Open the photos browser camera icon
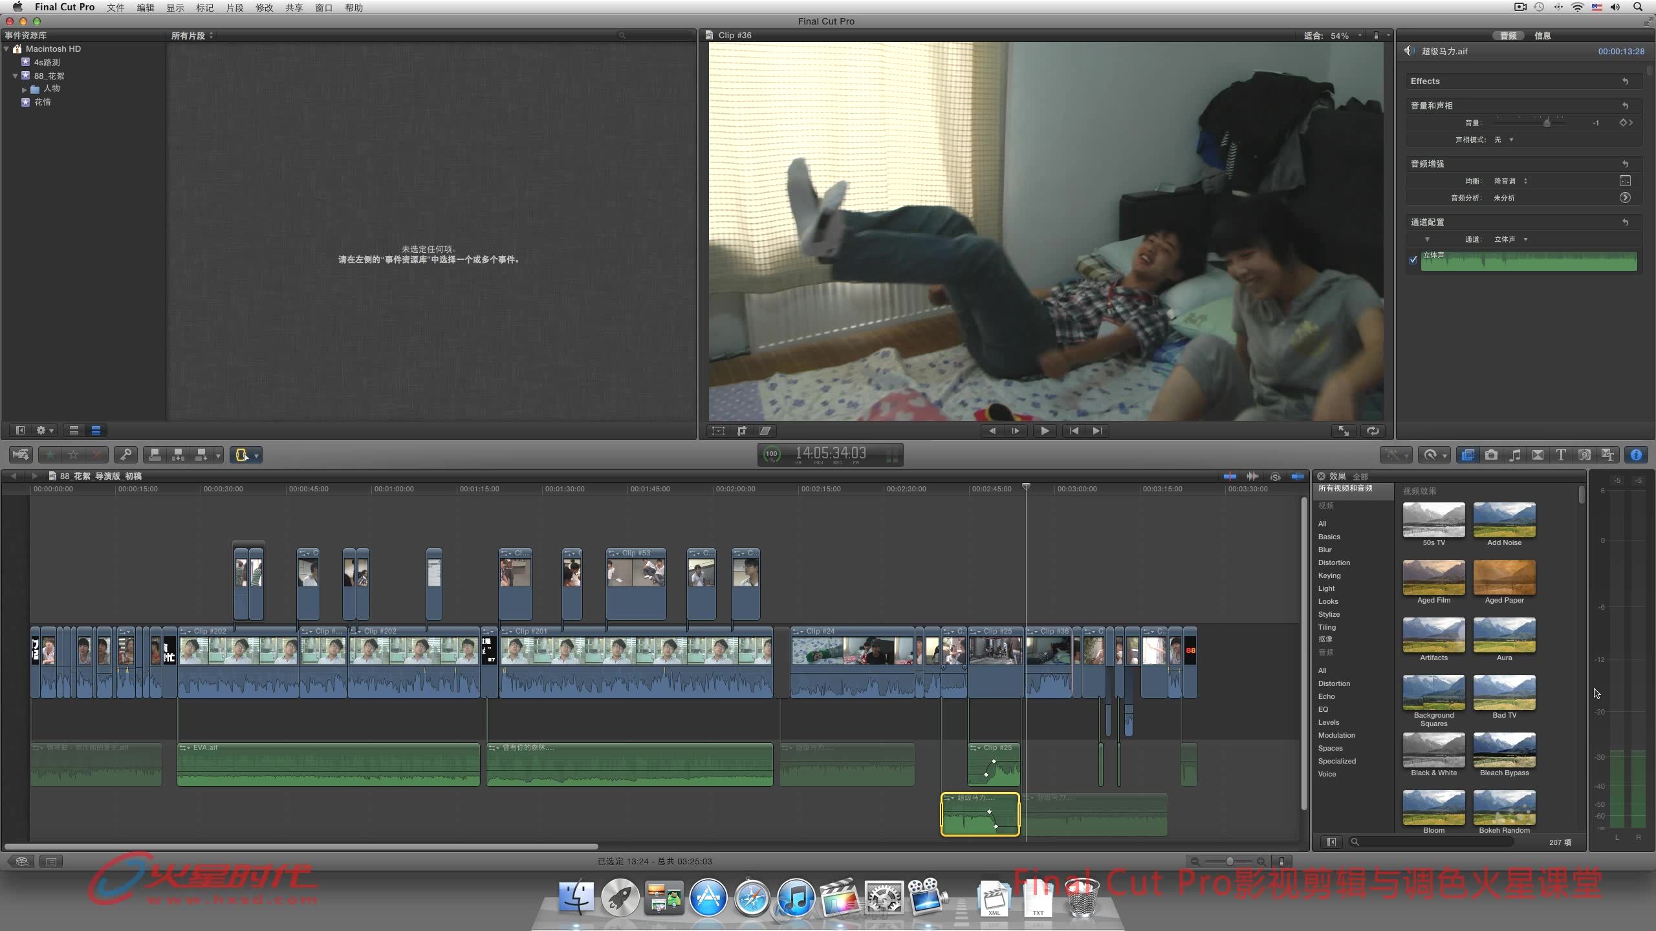The width and height of the screenshot is (1656, 931). (1491, 455)
